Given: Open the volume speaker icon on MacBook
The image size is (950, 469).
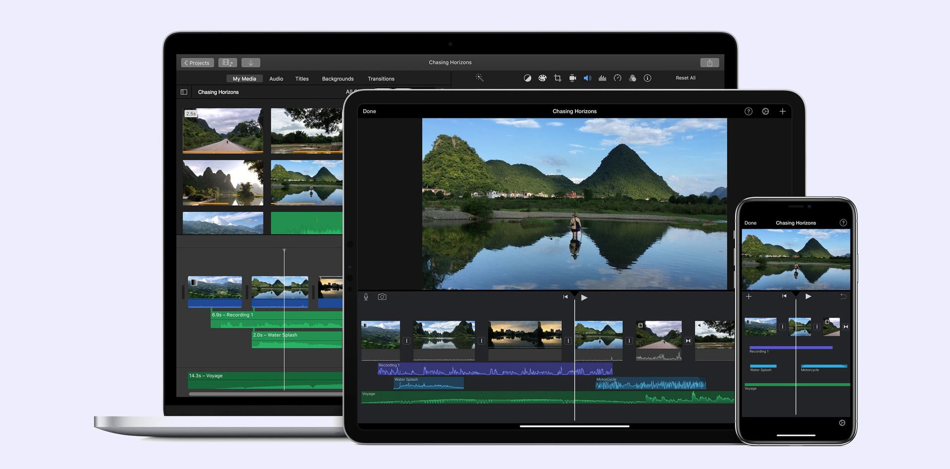Looking at the screenshot, I should (x=587, y=78).
